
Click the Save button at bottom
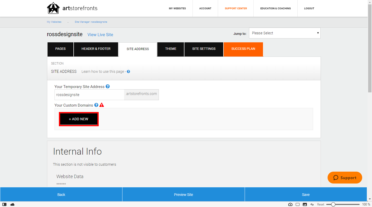pyautogui.click(x=306, y=195)
